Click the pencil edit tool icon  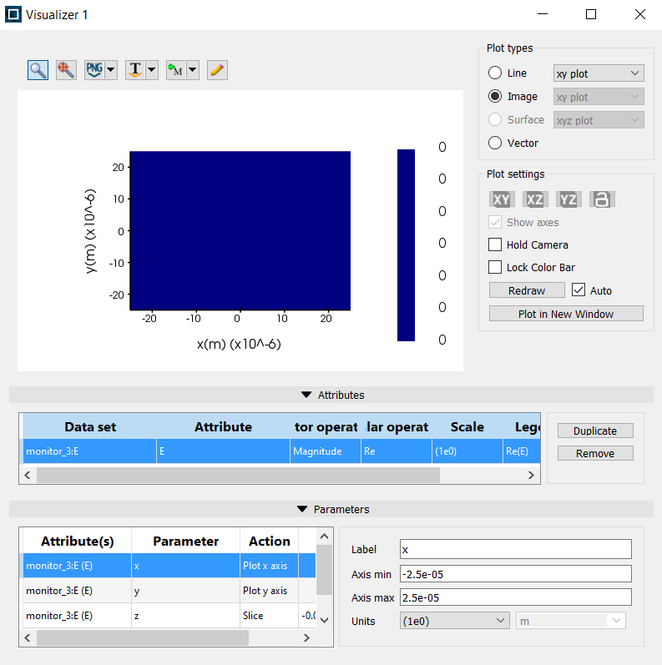pos(217,70)
